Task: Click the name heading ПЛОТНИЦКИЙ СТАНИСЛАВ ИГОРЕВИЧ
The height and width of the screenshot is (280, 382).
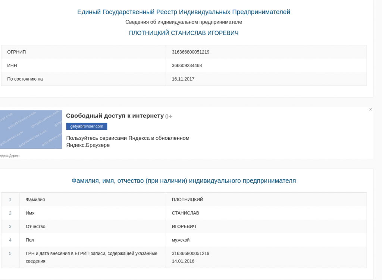Action: pyautogui.click(x=184, y=33)
